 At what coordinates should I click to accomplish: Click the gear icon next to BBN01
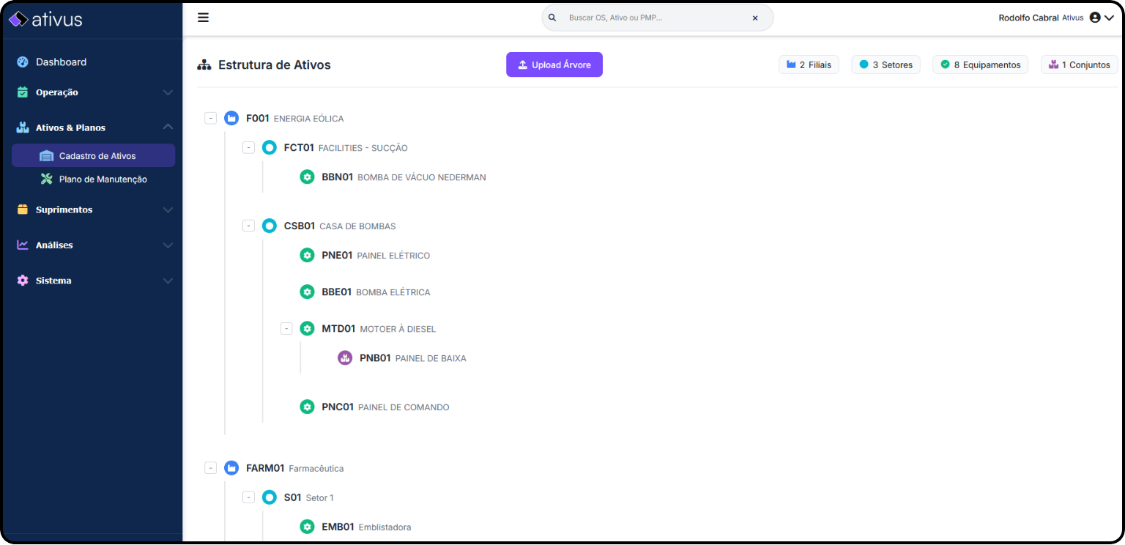(307, 177)
